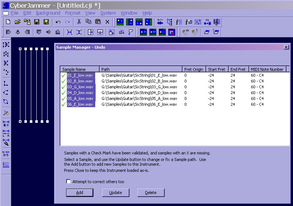Click the Add button
The width and height of the screenshot is (293, 206).
pos(80,193)
